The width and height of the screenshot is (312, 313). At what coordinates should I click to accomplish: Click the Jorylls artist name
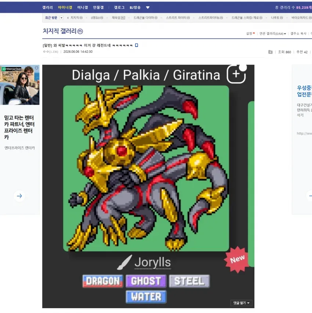tap(153, 262)
